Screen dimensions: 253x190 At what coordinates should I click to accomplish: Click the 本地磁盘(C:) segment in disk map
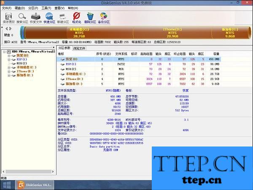(79, 33)
